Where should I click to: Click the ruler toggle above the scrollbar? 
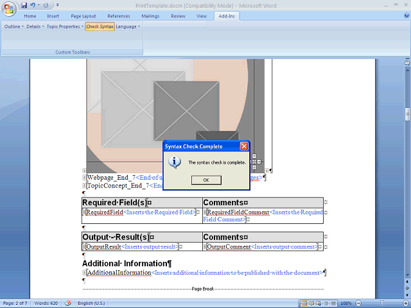click(x=407, y=63)
